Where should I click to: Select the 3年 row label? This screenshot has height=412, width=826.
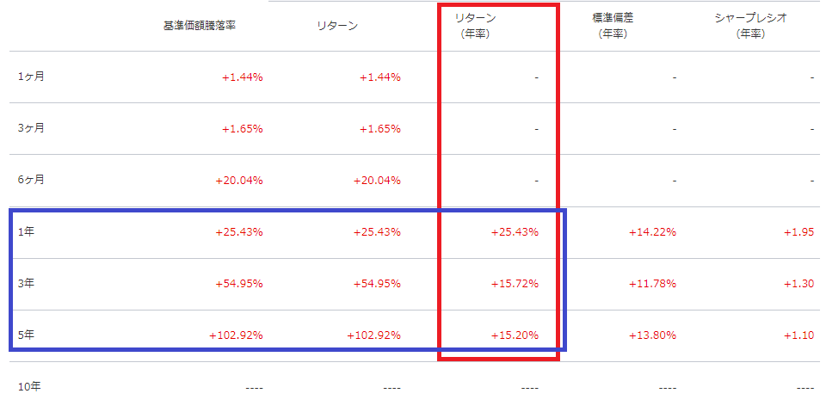coord(26,283)
